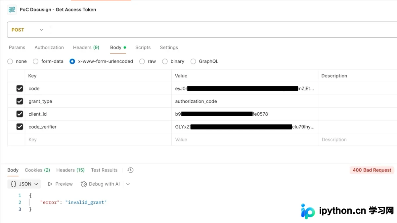Click line number 2 in the response
Screen dimensions: 397x223
pyautogui.click(x=20, y=203)
